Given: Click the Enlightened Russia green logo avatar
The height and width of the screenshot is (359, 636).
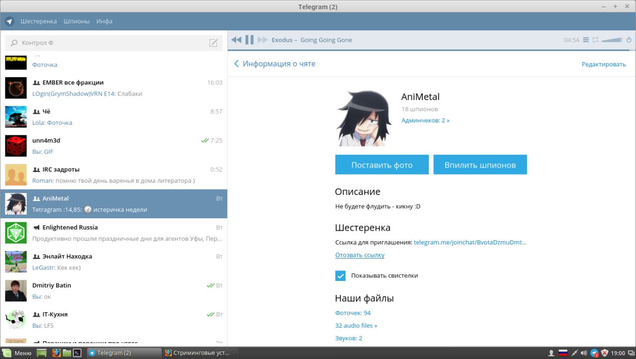Looking at the screenshot, I should 16,233.
